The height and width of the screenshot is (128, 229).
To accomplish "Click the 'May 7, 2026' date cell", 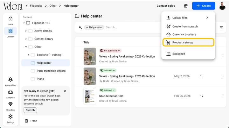I will 182,76.
